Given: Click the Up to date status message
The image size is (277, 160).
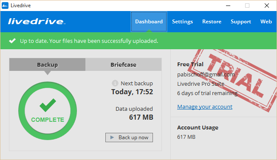Looking at the screenshot, I should tap(89, 41).
